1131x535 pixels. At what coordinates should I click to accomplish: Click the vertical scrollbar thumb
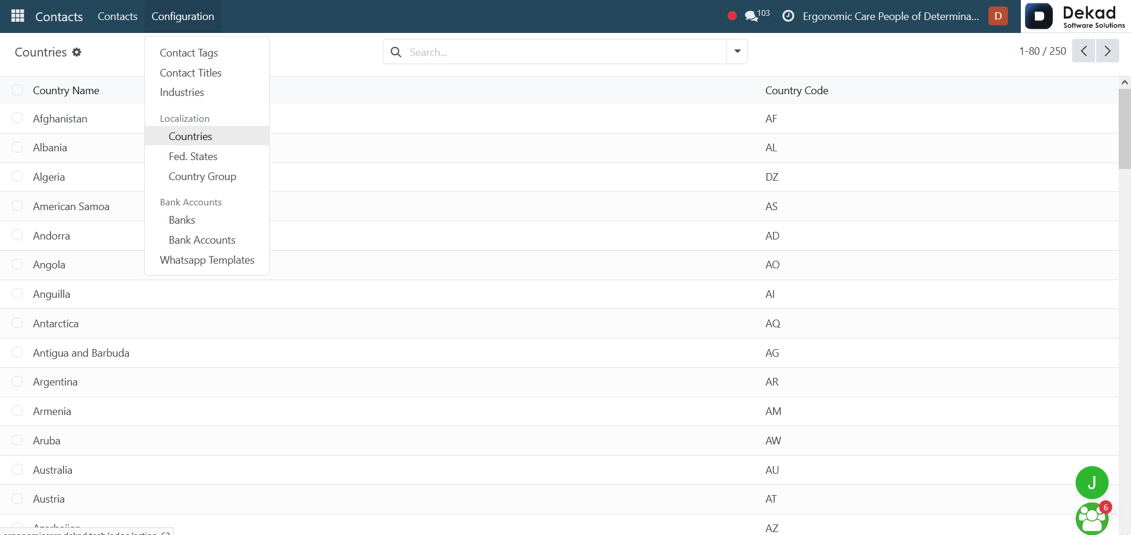tap(1125, 129)
